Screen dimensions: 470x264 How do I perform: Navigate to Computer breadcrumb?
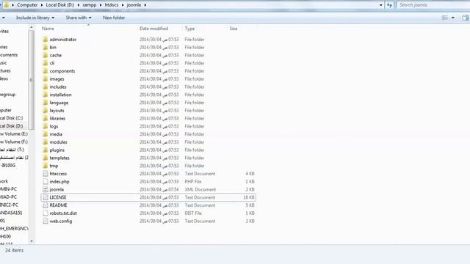point(27,5)
